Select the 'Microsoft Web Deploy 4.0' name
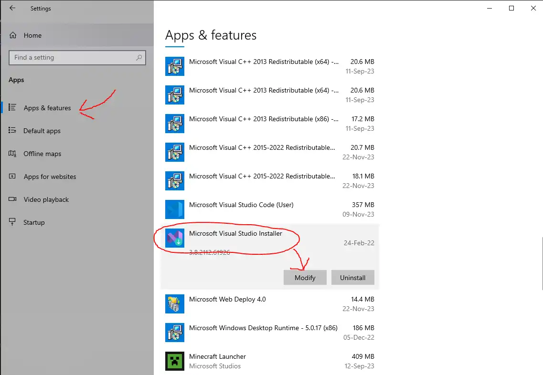 [227, 299]
